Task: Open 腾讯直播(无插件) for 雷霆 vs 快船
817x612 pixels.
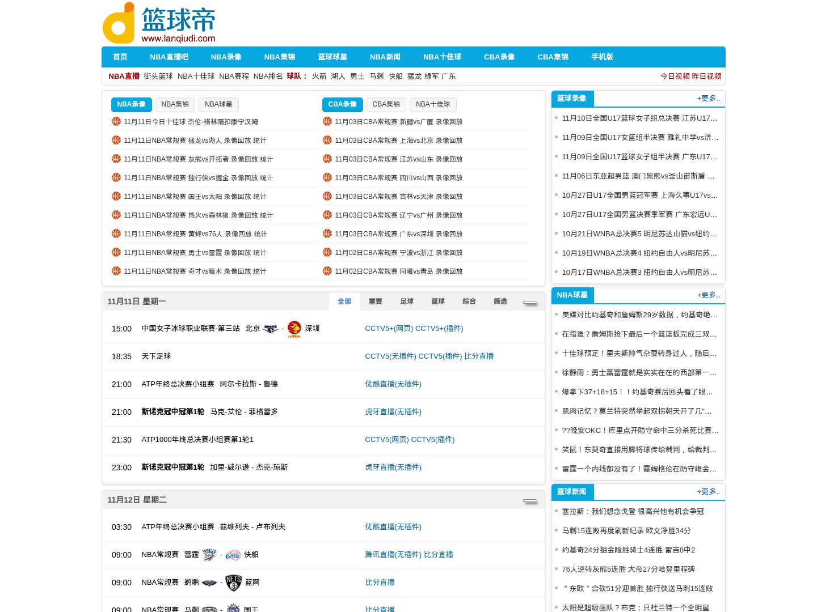Action: [x=393, y=555]
